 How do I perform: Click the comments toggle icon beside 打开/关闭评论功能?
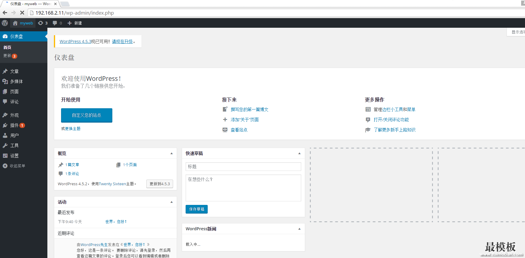click(x=368, y=120)
